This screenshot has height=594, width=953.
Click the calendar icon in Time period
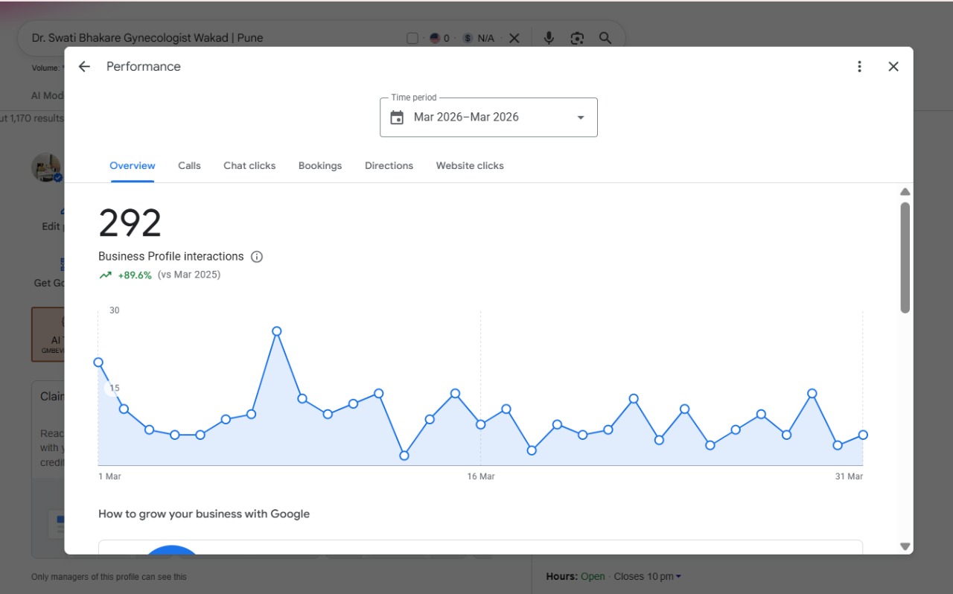point(397,118)
